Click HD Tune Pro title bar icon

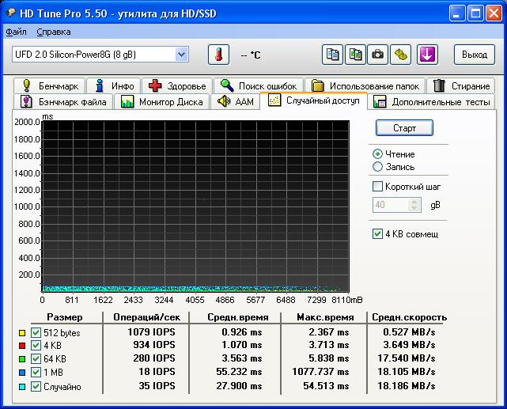coord(11,13)
